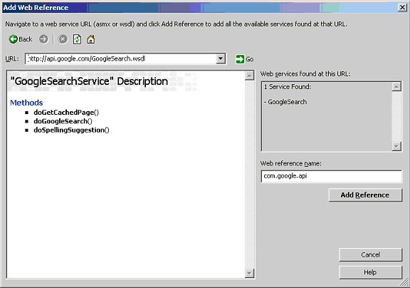Image resolution: width=410 pixels, height=288 pixels.
Task: Open the doSpellingSuggestion() method link
Action: click(71, 130)
